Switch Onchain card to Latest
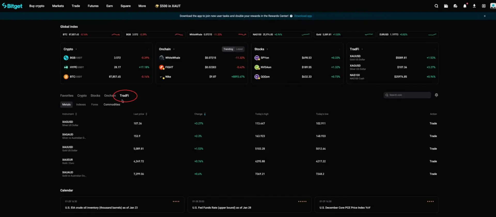Image resolution: width=496 pixels, height=217 pixels. [x=239, y=49]
